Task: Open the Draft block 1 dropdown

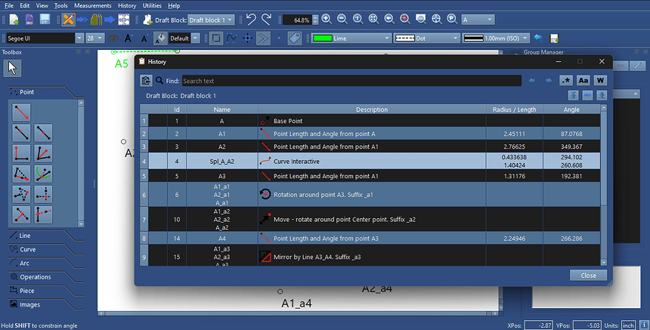Action: tap(209, 20)
